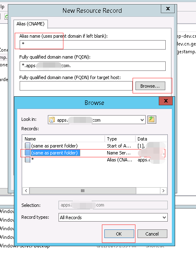Click the up-one-level folder icon in Browse

(x=152, y=120)
